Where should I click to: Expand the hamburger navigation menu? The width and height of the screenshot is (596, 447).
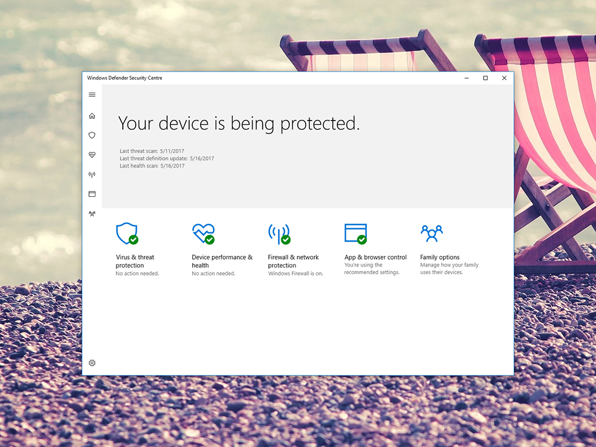click(92, 95)
